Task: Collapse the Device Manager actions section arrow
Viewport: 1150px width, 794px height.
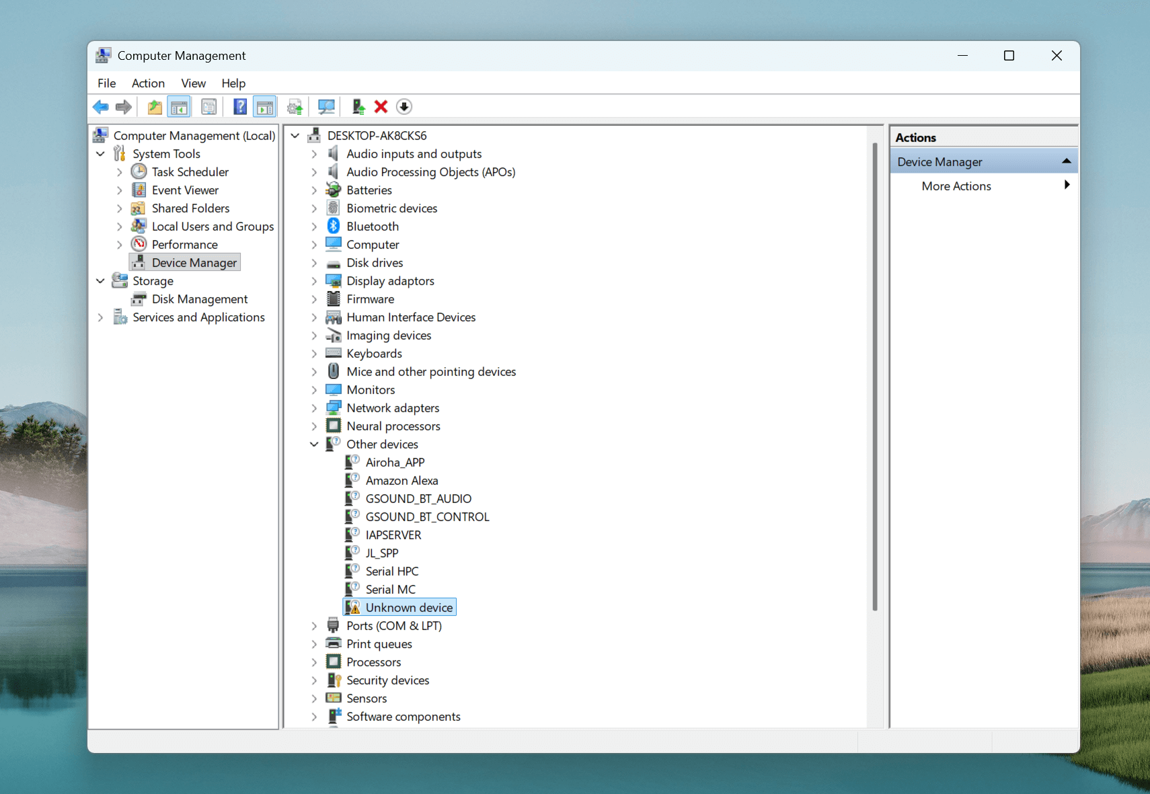Action: click(x=1066, y=161)
